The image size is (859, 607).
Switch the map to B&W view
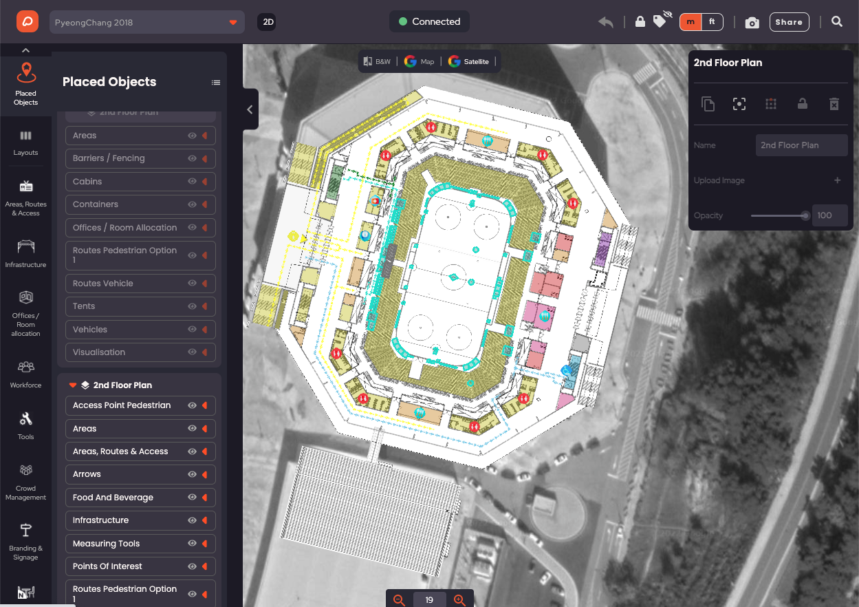click(377, 61)
